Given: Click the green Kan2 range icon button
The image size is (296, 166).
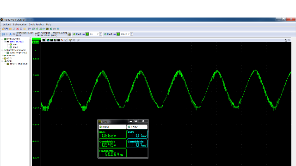Looking at the screenshot, I should coord(118,34).
